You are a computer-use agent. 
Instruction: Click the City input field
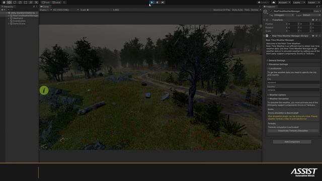point(293,82)
